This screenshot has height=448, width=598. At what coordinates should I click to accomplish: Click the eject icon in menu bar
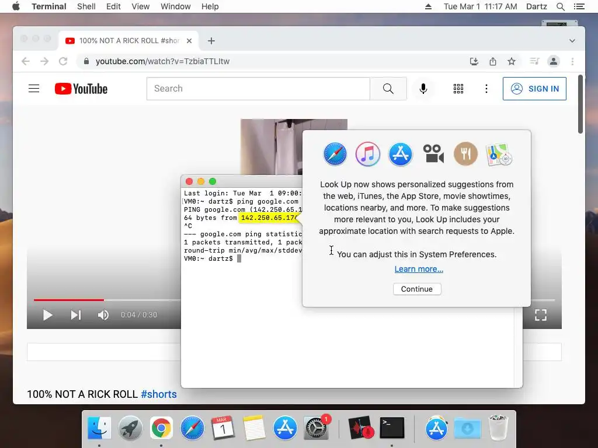(428, 6)
